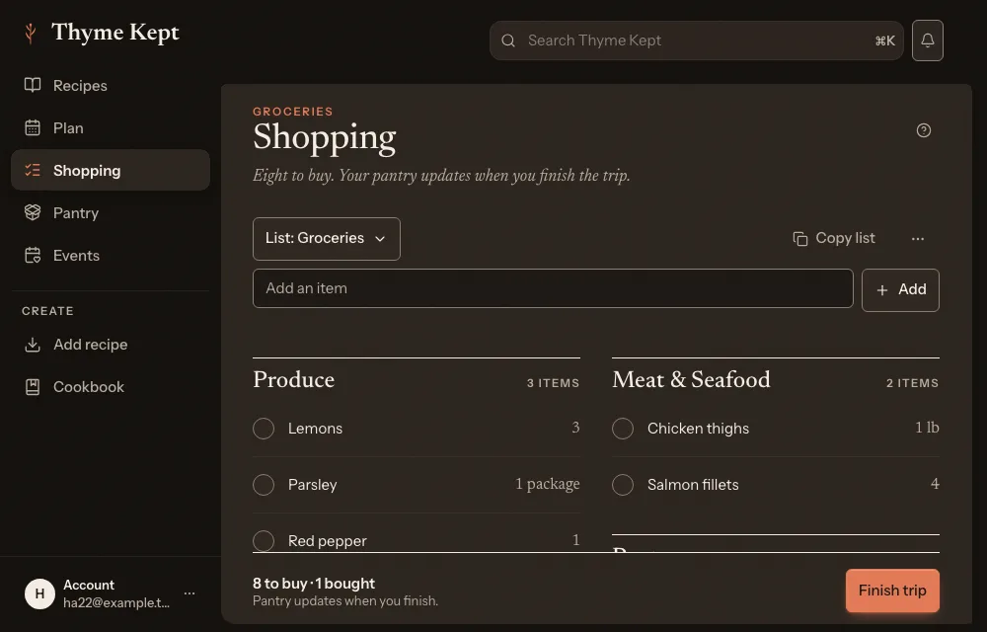Open the help question mark icon
Screen dimensions: 987x632
click(x=924, y=130)
